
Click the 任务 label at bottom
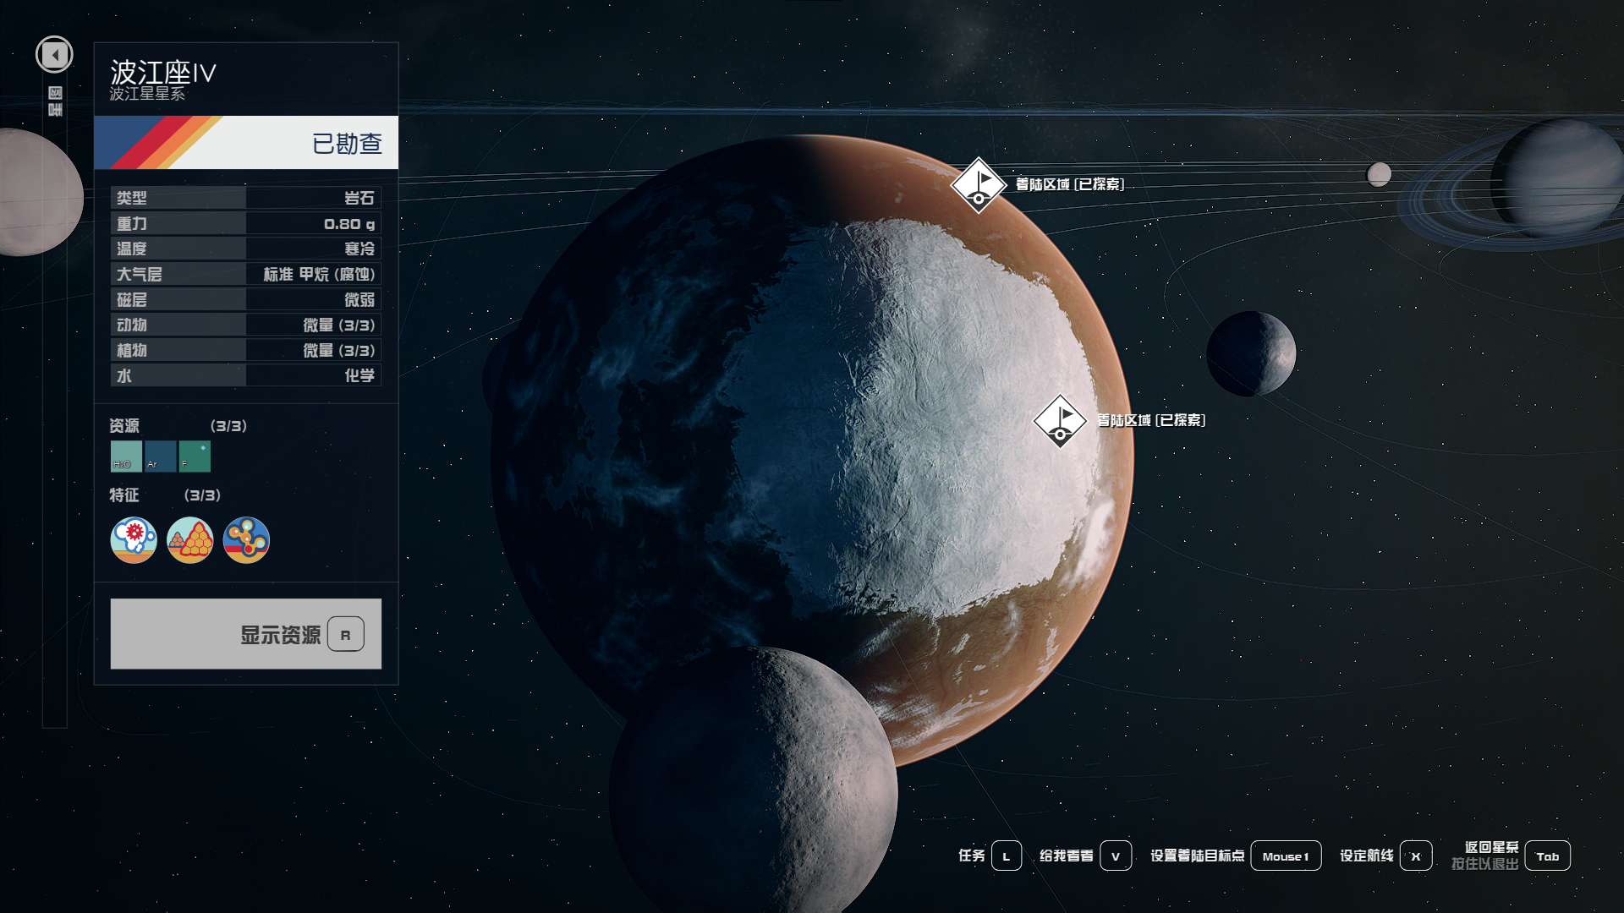pos(971,856)
